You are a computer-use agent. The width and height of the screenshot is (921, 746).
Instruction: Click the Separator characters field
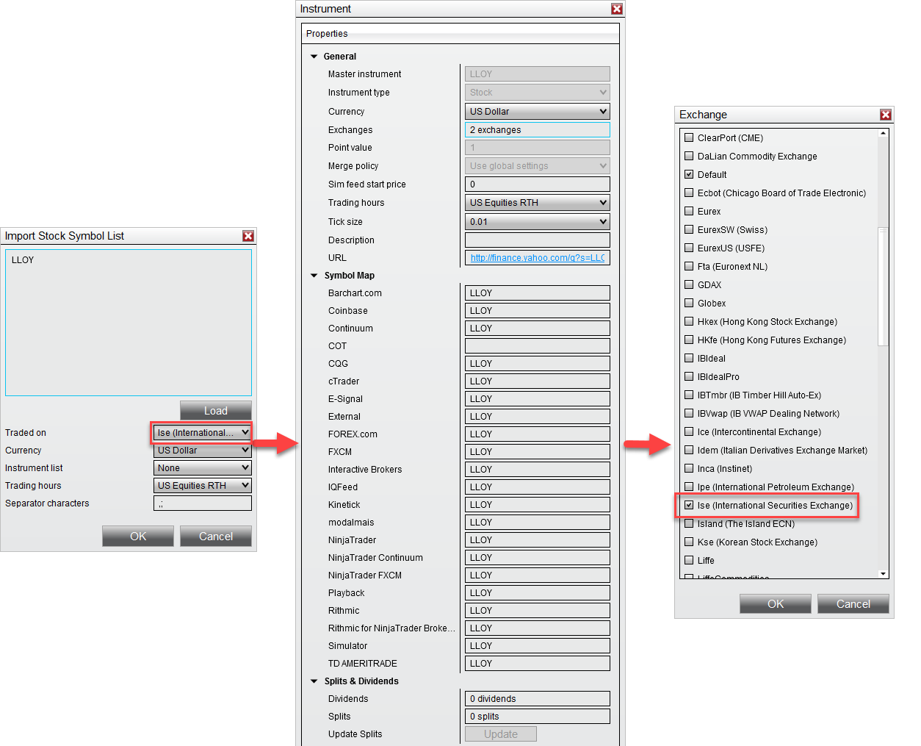[x=203, y=503]
